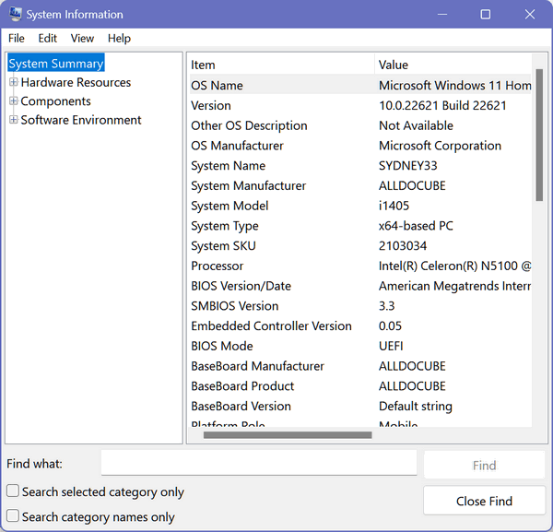Select the SMBIOS Version row
This screenshot has width=553, height=532.
(x=360, y=306)
